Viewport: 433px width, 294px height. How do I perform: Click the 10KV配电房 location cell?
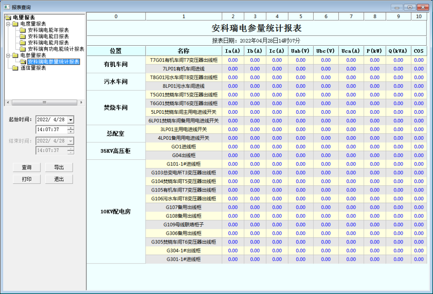116,212
